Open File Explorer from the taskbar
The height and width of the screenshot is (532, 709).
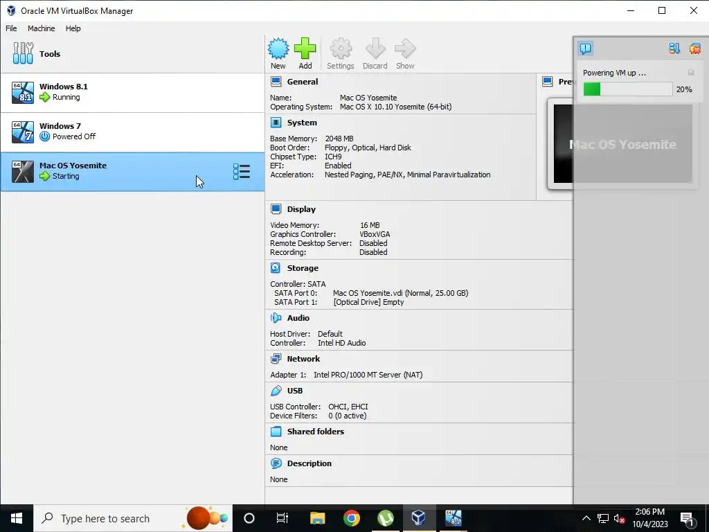[x=317, y=518]
